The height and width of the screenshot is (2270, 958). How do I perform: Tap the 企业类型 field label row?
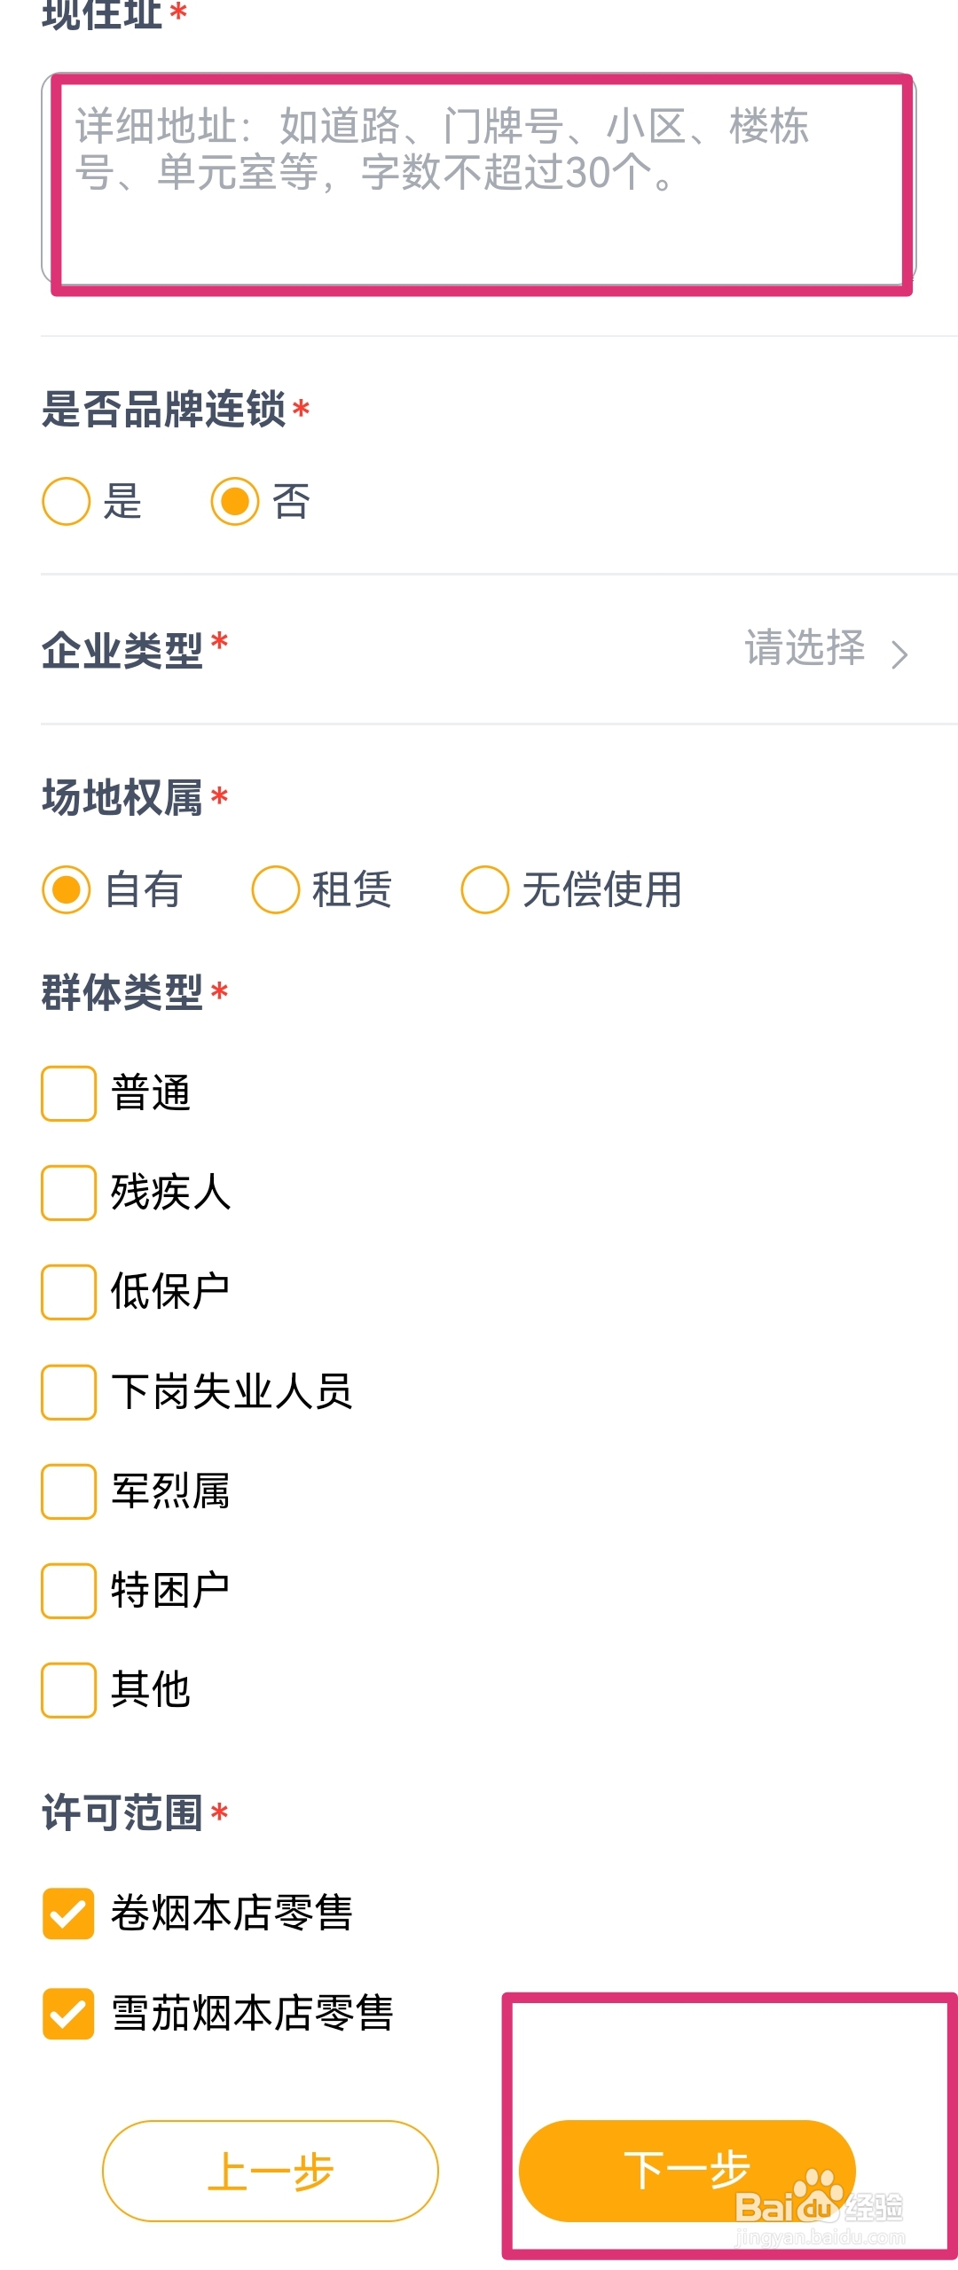(478, 649)
